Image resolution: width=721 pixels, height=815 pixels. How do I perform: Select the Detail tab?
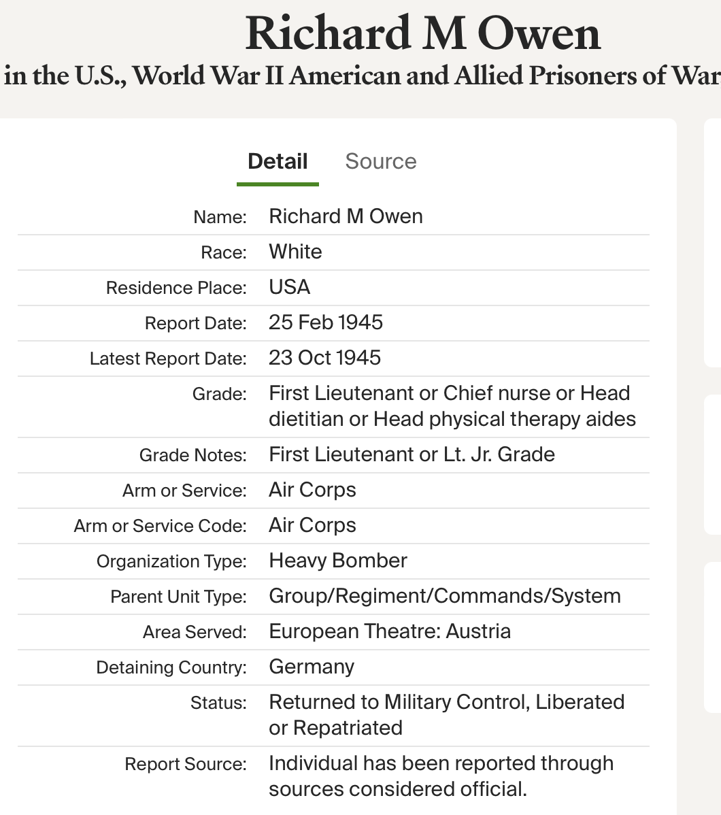pyautogui.click(x=278, y=161)
